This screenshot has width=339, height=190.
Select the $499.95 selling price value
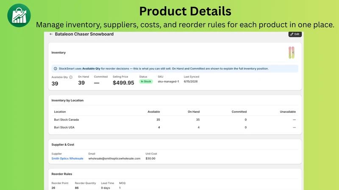click(123, 83)
